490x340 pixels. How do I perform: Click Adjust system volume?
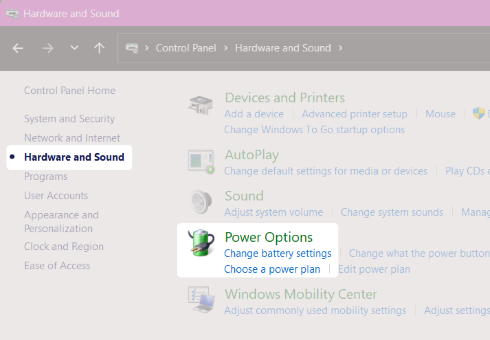point(273,212)
